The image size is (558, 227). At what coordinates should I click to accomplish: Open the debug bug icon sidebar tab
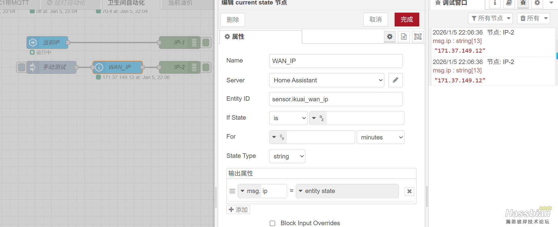click(x=523, y=3)
